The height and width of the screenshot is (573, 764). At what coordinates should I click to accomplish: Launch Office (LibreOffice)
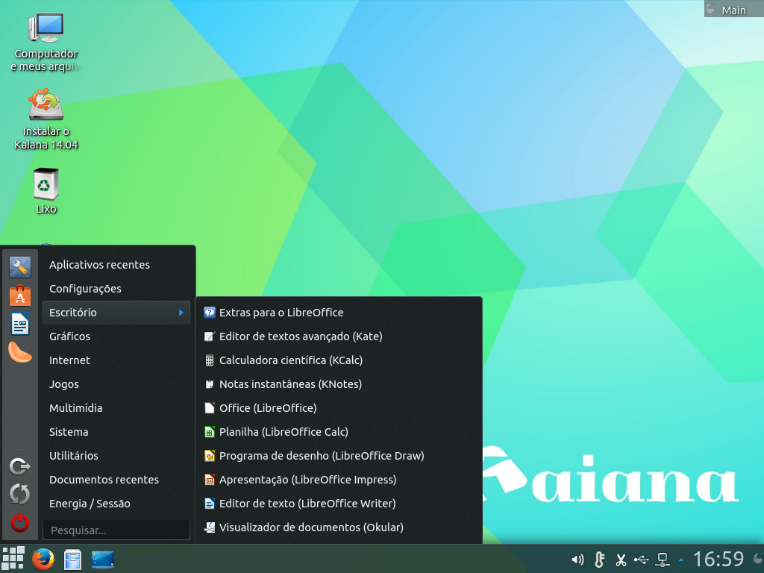coord(339,408)
